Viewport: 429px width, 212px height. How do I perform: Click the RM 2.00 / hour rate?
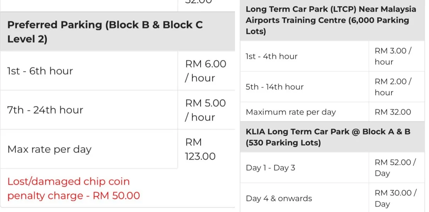pyautogui.click(x=393, y=87)
